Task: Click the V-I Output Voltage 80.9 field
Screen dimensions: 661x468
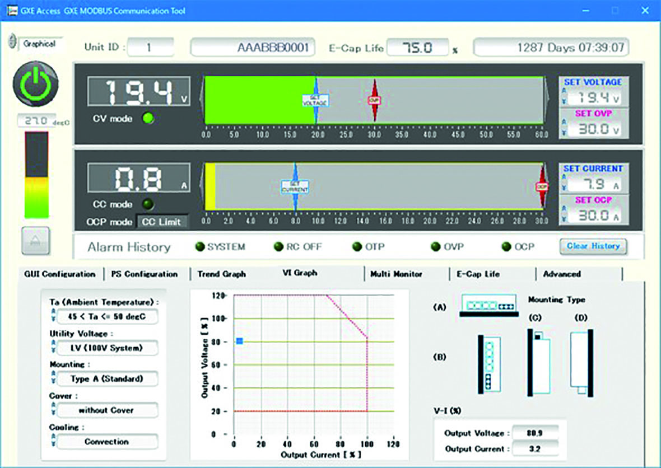Action: tap(535, 433)
